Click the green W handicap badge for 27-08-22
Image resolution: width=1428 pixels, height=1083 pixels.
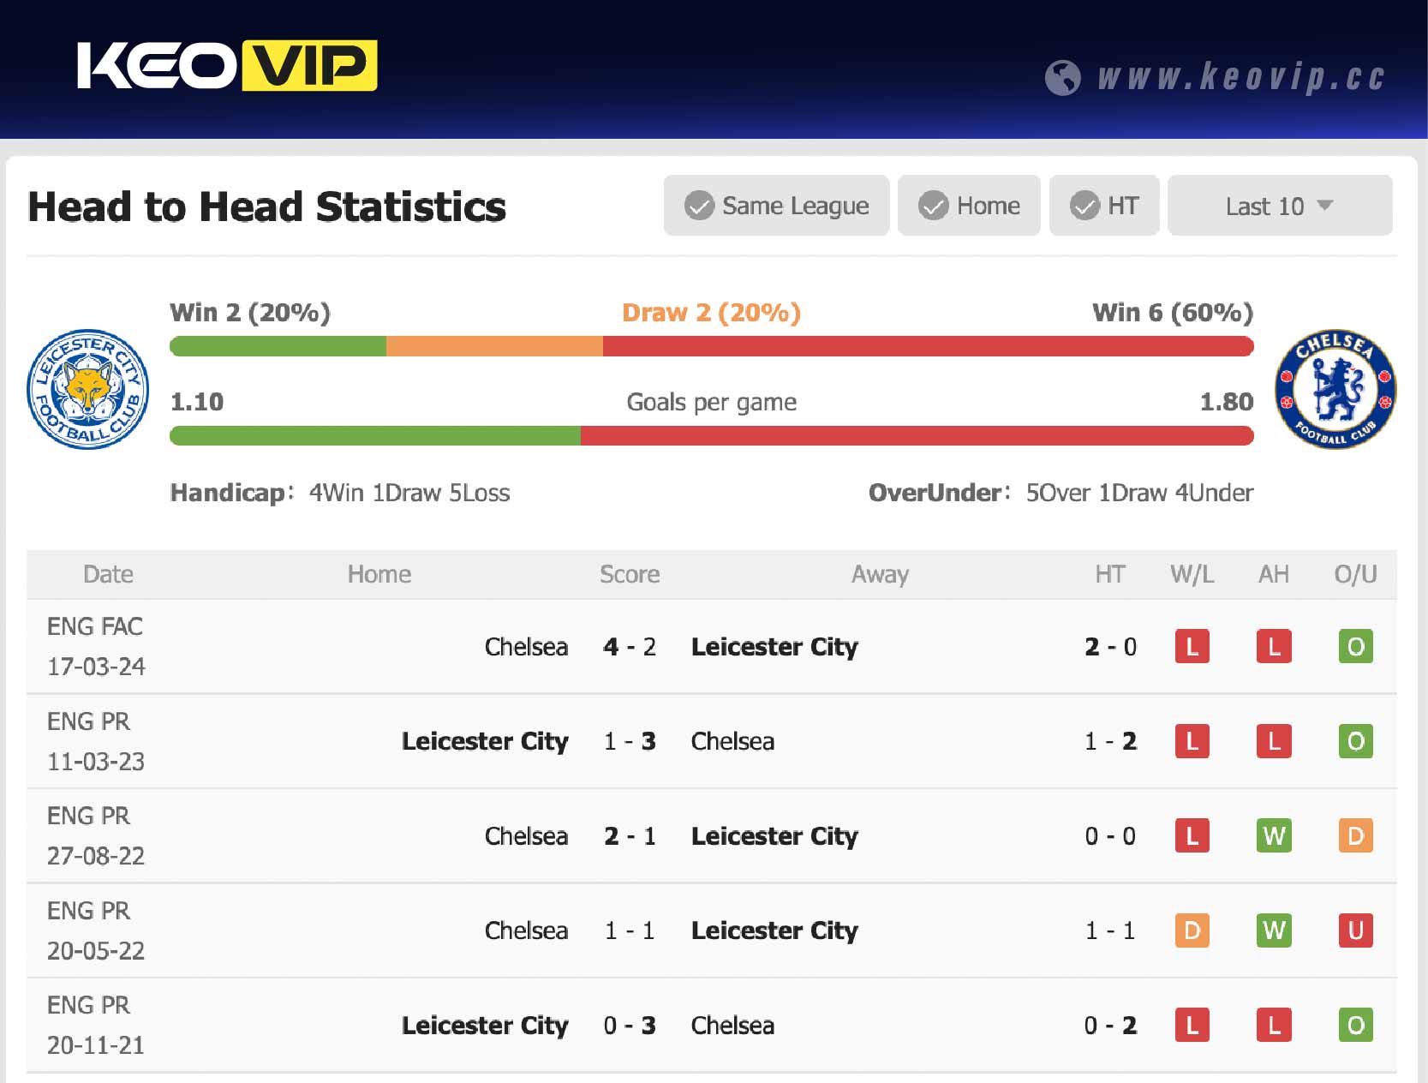tap(1274, 836)
